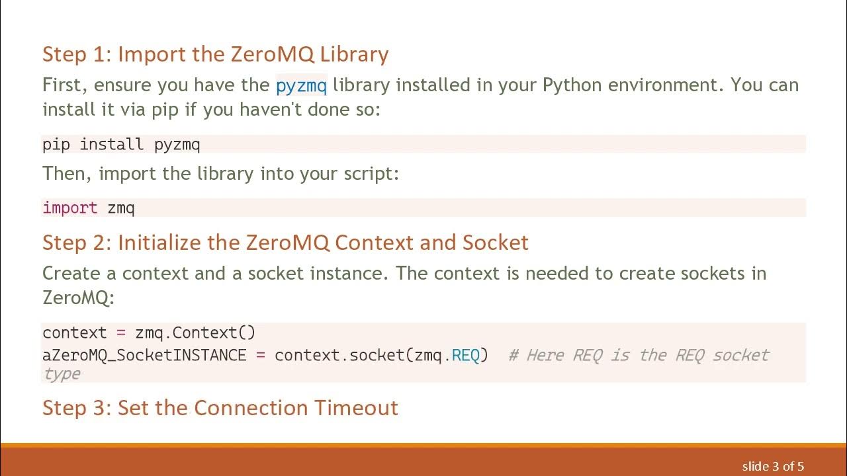Click the "First, ensure you have the" paragraph start
Image resolution: width=847 pixels, height=476 pixels.
(156, 85)
